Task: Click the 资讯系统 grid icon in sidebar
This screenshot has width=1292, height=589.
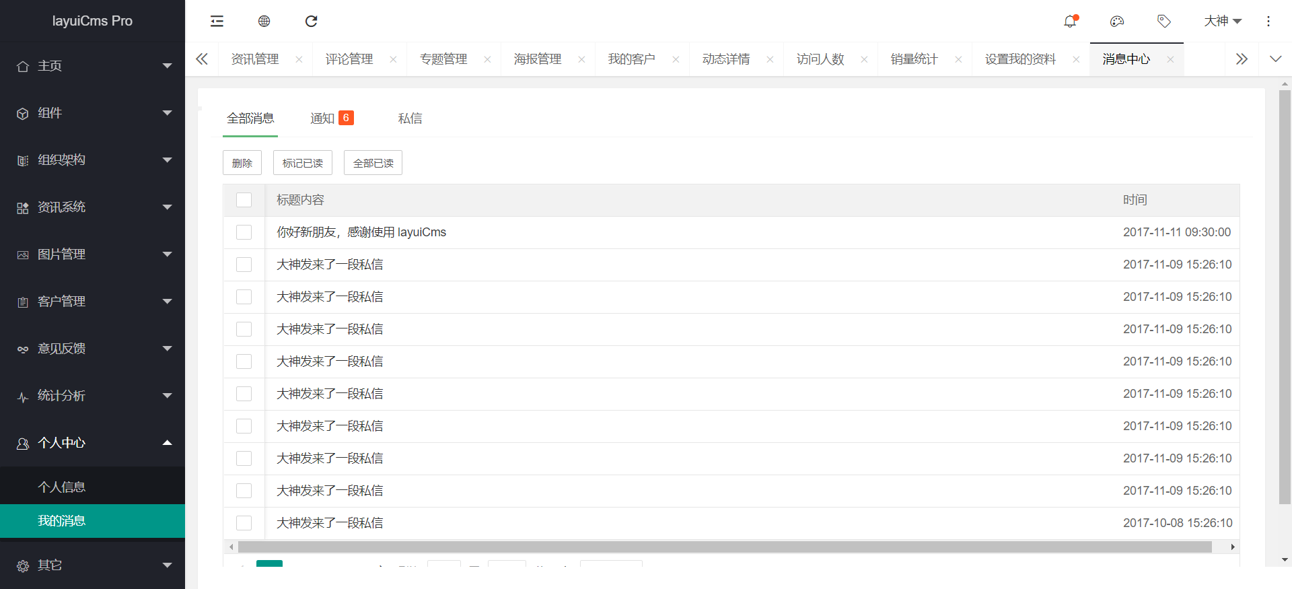Action: point(23,207)
